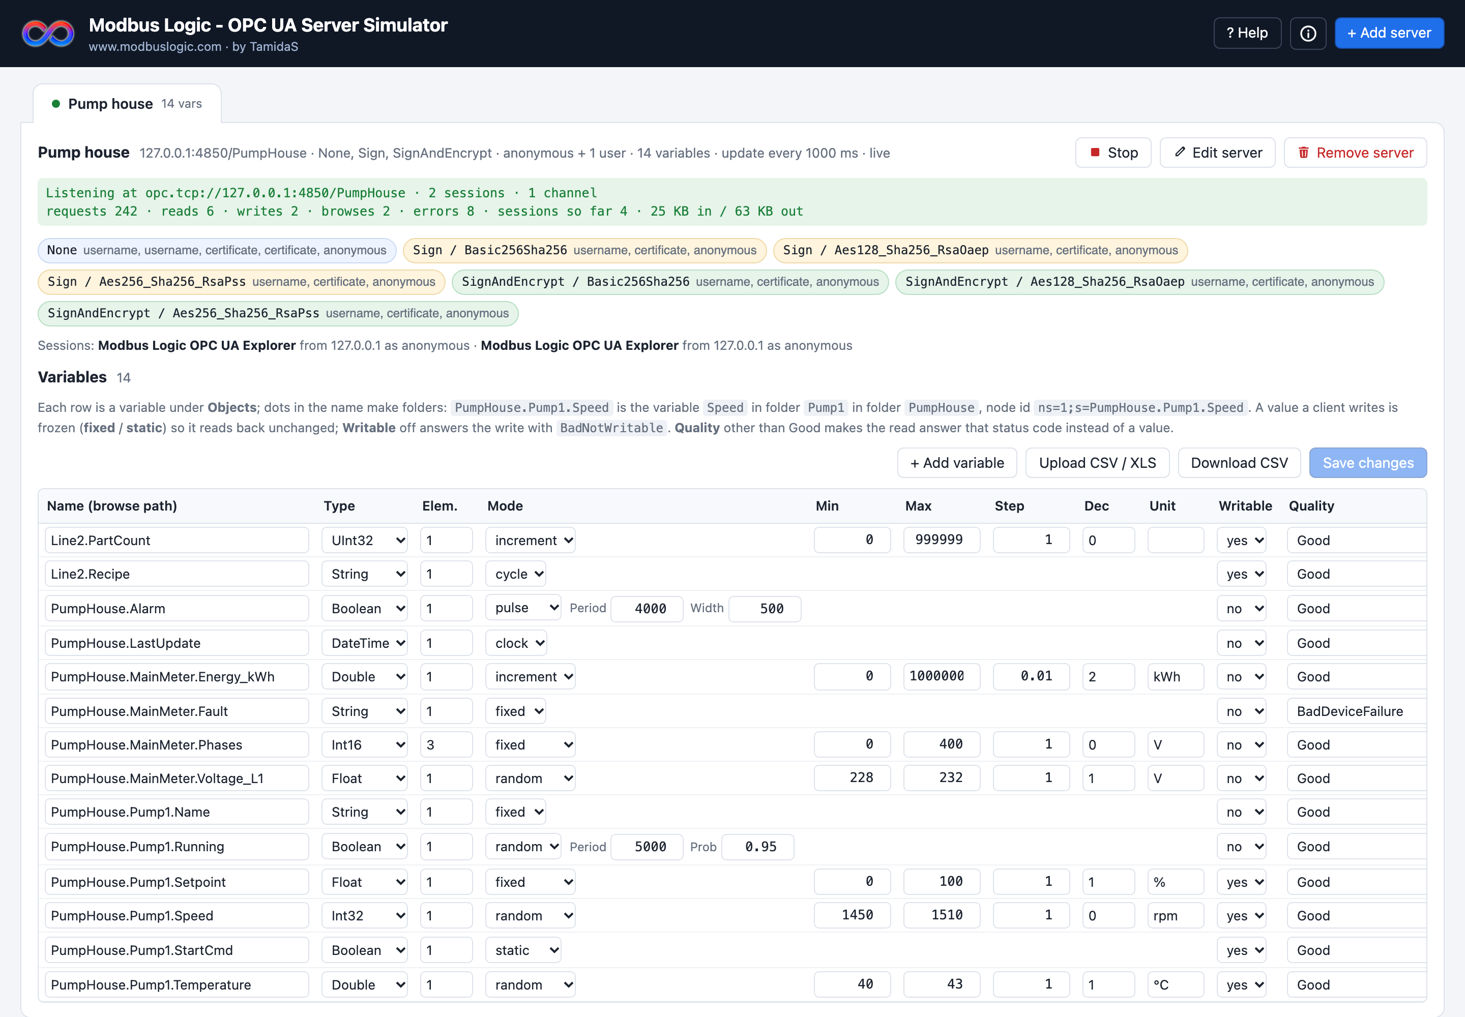Click the PumpHouse.Pump1.Name name field
This screenshot has width=1465, height=1017.
[x=177, y=813]
